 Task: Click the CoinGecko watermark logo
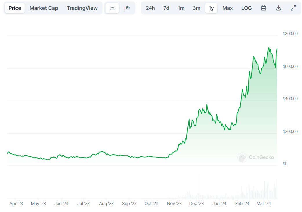tap(255, 157)
